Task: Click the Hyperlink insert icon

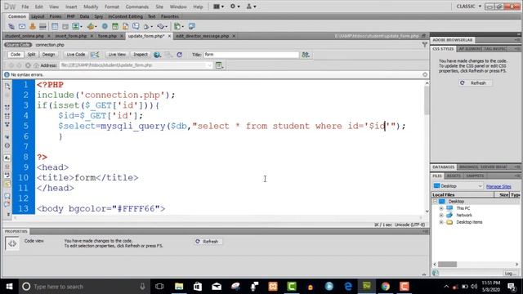Action: point(11,26)
